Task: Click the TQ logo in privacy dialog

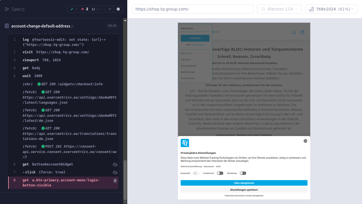Action: (185, 143)
